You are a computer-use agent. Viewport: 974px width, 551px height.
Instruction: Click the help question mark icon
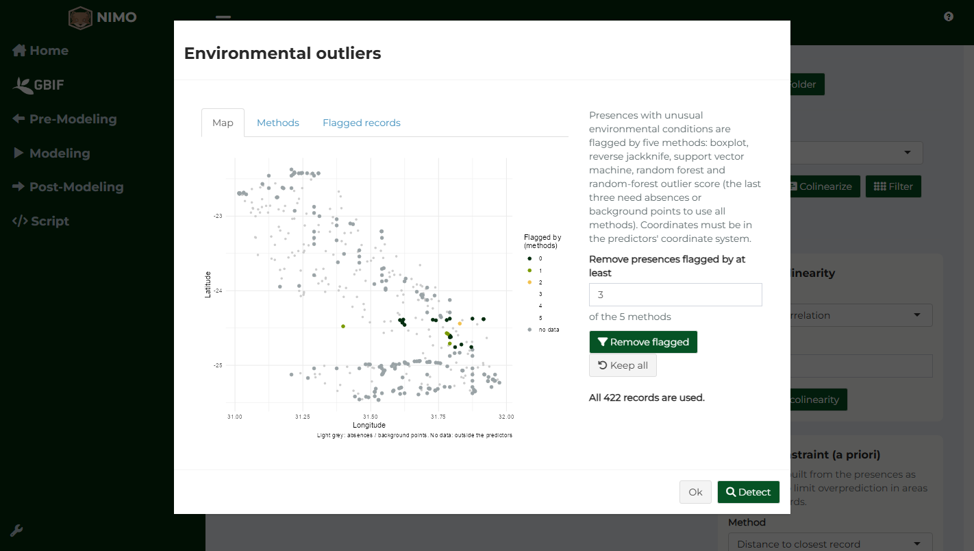(949, 16)
